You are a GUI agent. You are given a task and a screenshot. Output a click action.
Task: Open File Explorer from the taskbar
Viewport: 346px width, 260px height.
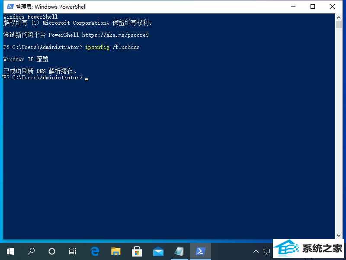pos(115,251)
